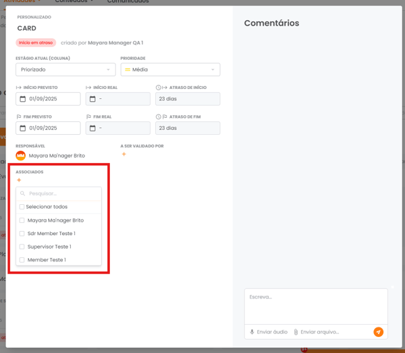Open calendar icon in Fim Previsto field
405x353 pixels.
point(23,128)
